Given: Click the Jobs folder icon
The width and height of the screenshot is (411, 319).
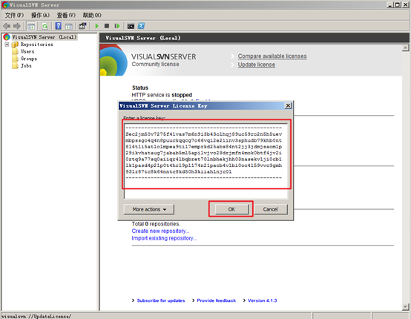Looking at the screenshot, I should click(15, 65).
